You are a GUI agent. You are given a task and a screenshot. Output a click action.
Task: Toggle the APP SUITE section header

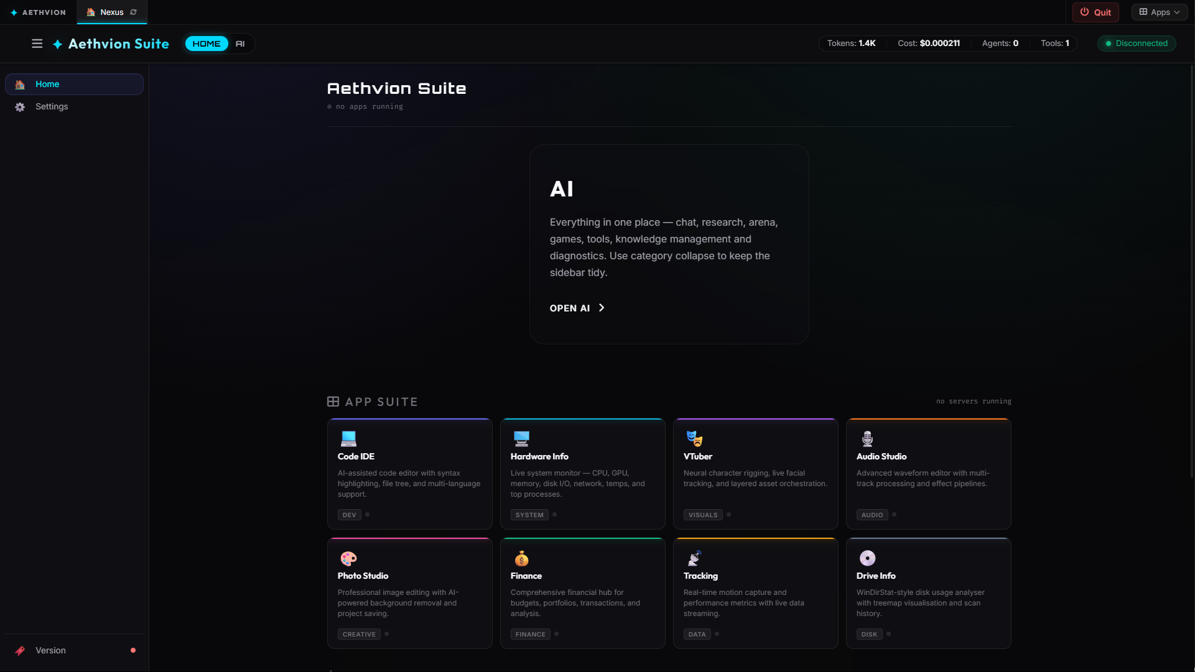coord(372,402)
